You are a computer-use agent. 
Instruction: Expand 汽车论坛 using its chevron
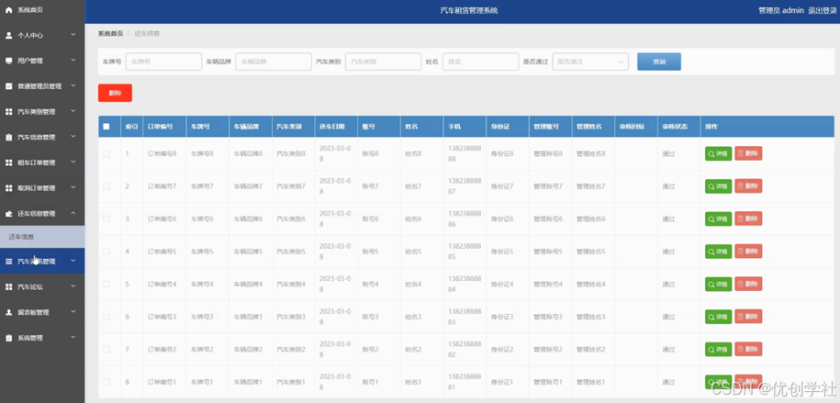(x=73, y=286)
